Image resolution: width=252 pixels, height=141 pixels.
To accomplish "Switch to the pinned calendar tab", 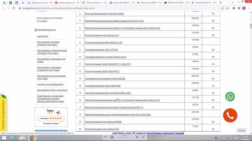I will pyautogui.click(x=17, y=3).
